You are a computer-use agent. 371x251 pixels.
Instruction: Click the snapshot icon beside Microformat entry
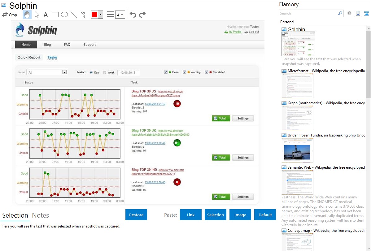284,71
